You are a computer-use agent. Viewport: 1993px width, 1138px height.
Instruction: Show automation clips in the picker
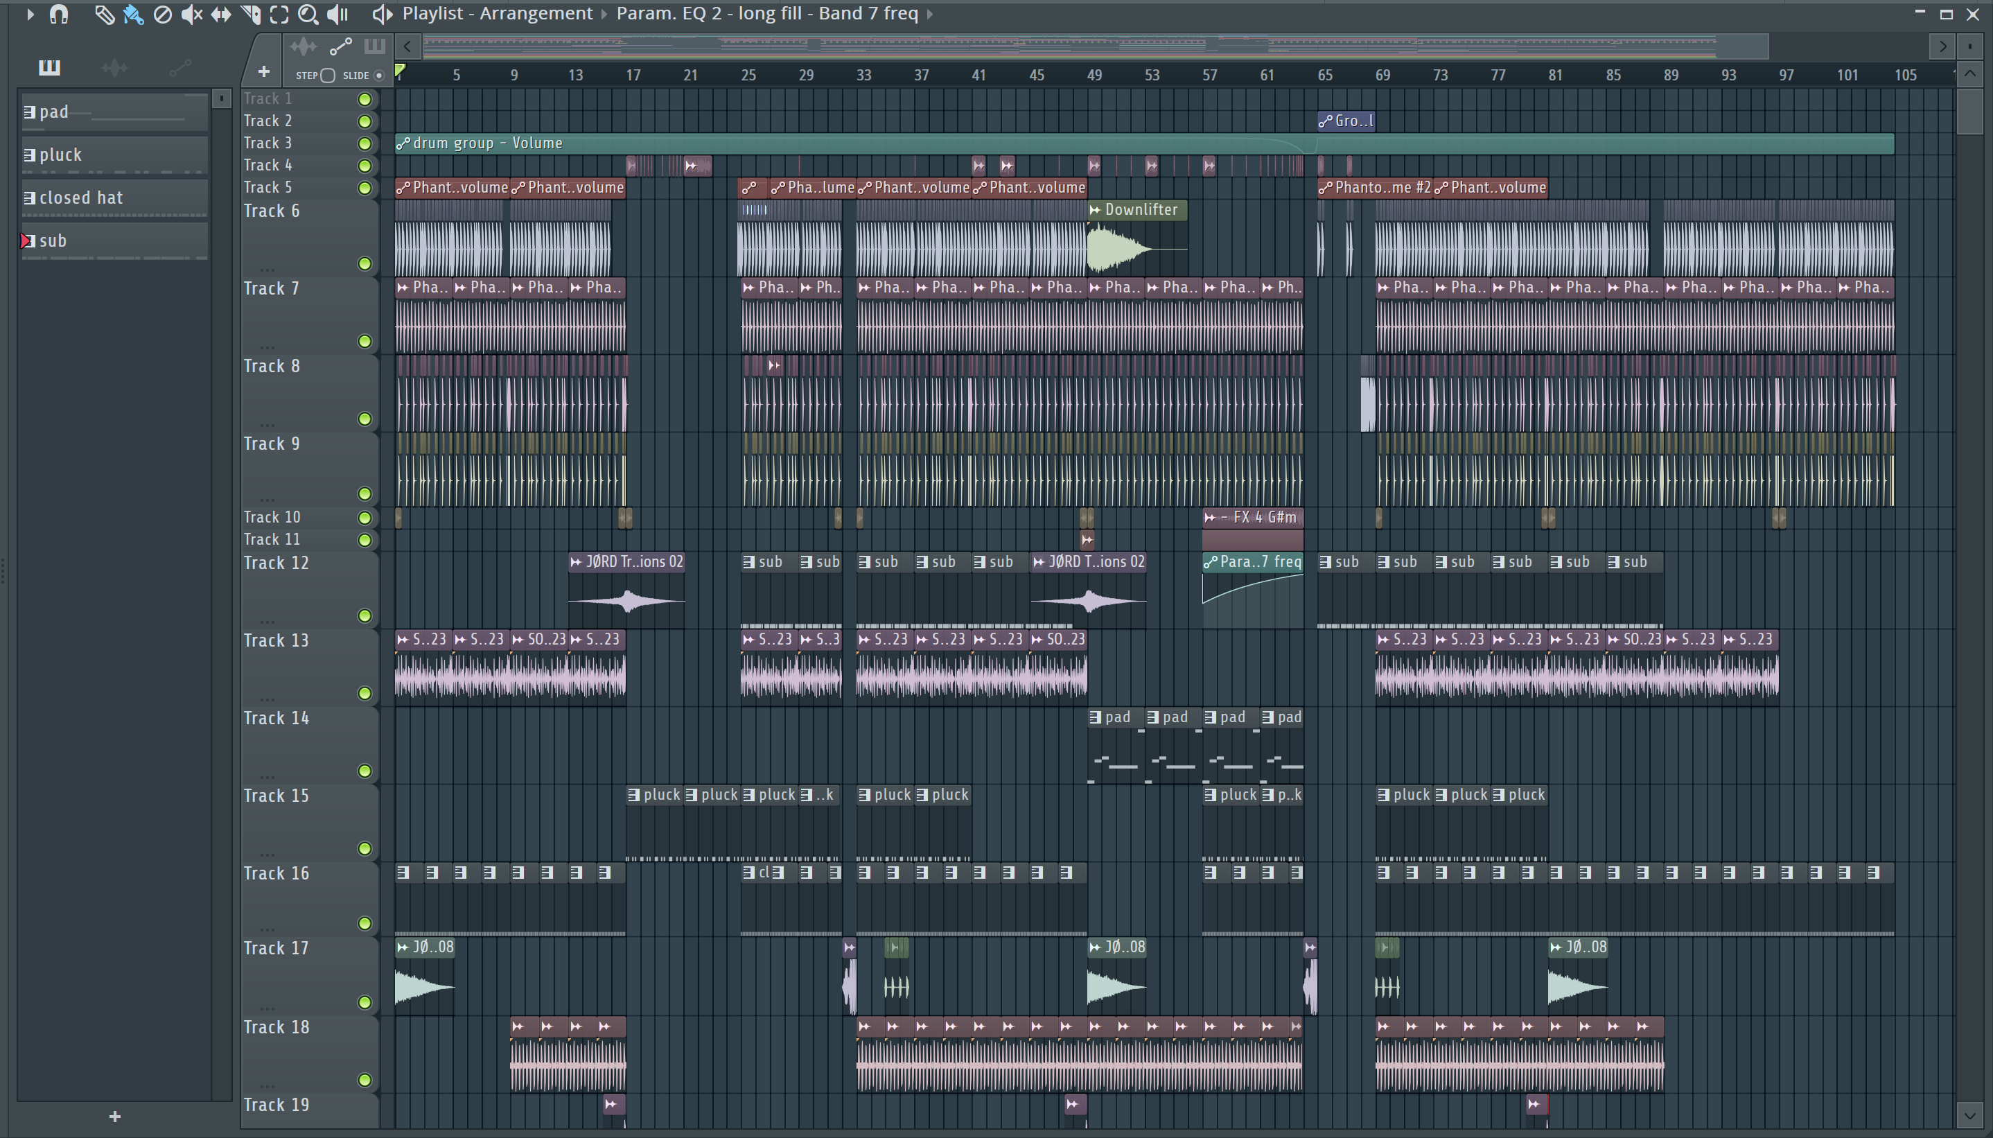180,68
